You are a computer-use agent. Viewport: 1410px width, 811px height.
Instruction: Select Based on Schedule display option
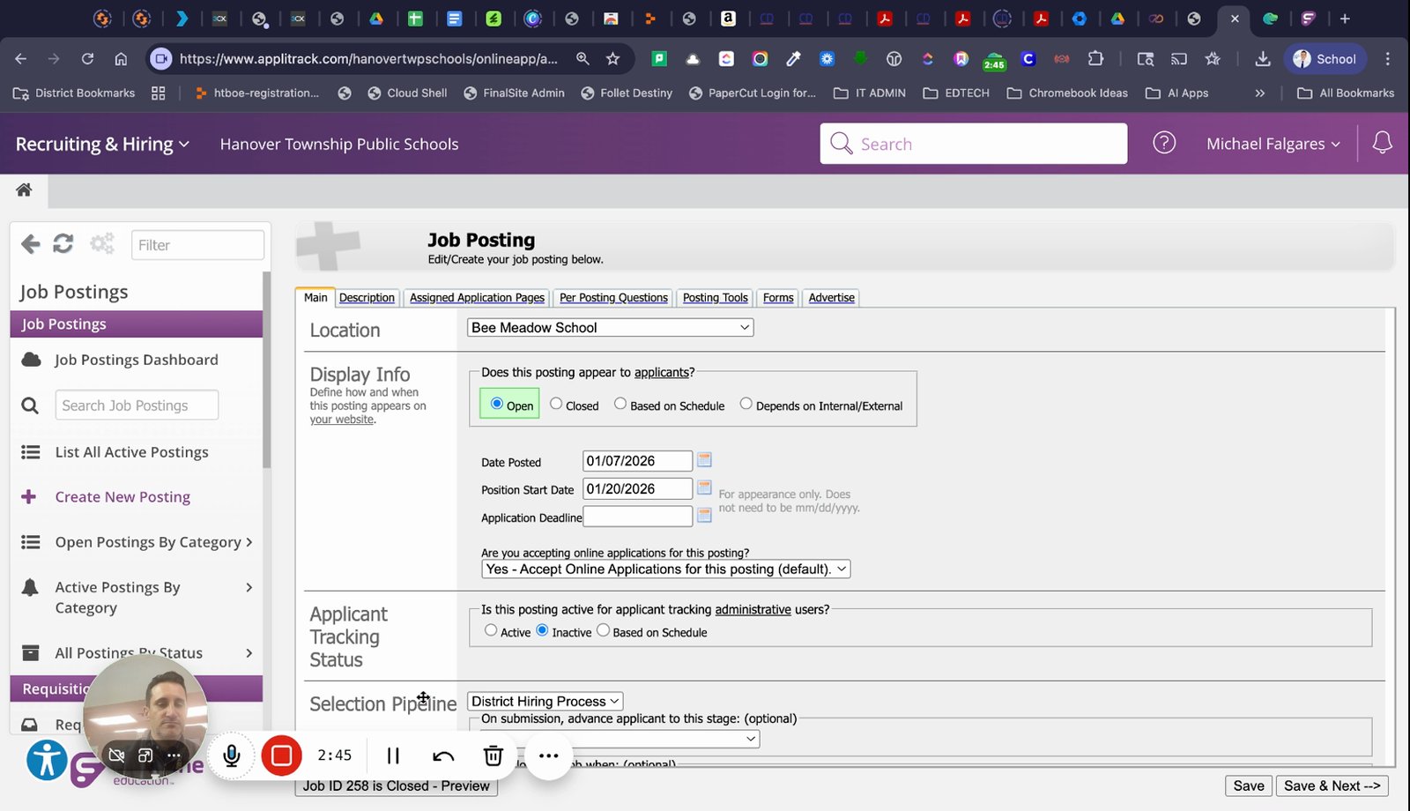pyautogui.click(x=620, y=404)
